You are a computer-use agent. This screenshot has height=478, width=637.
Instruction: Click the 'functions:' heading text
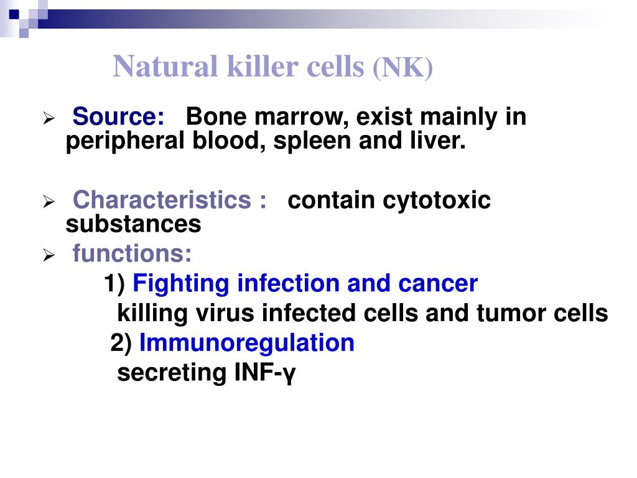(x=132, y=254)
